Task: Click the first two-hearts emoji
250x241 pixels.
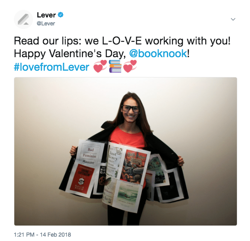Action: pyautogui.click(x=100, y=66)
